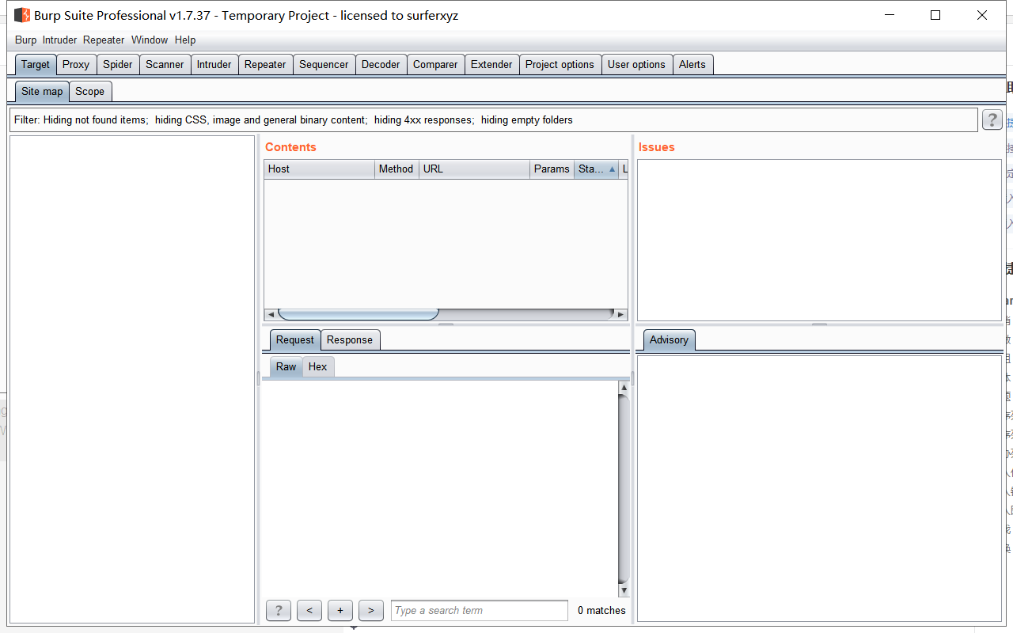
Task: Click the Contents section heading
Action: [x=290, y=147]
